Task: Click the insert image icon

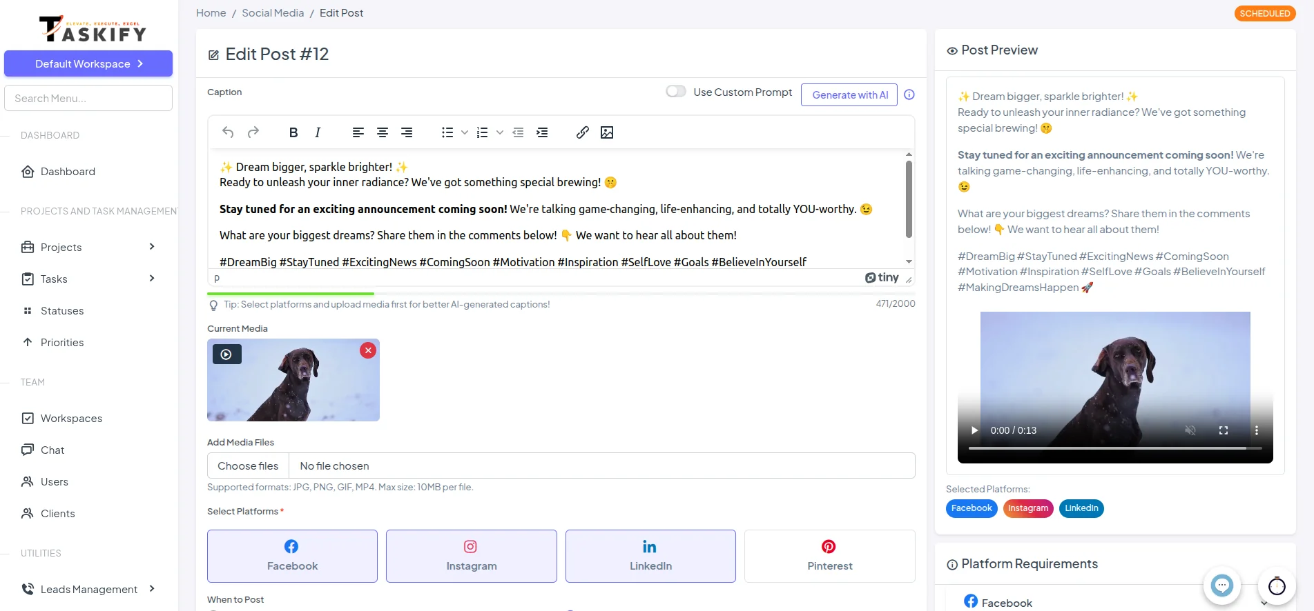Action: (x=607, y=132)
